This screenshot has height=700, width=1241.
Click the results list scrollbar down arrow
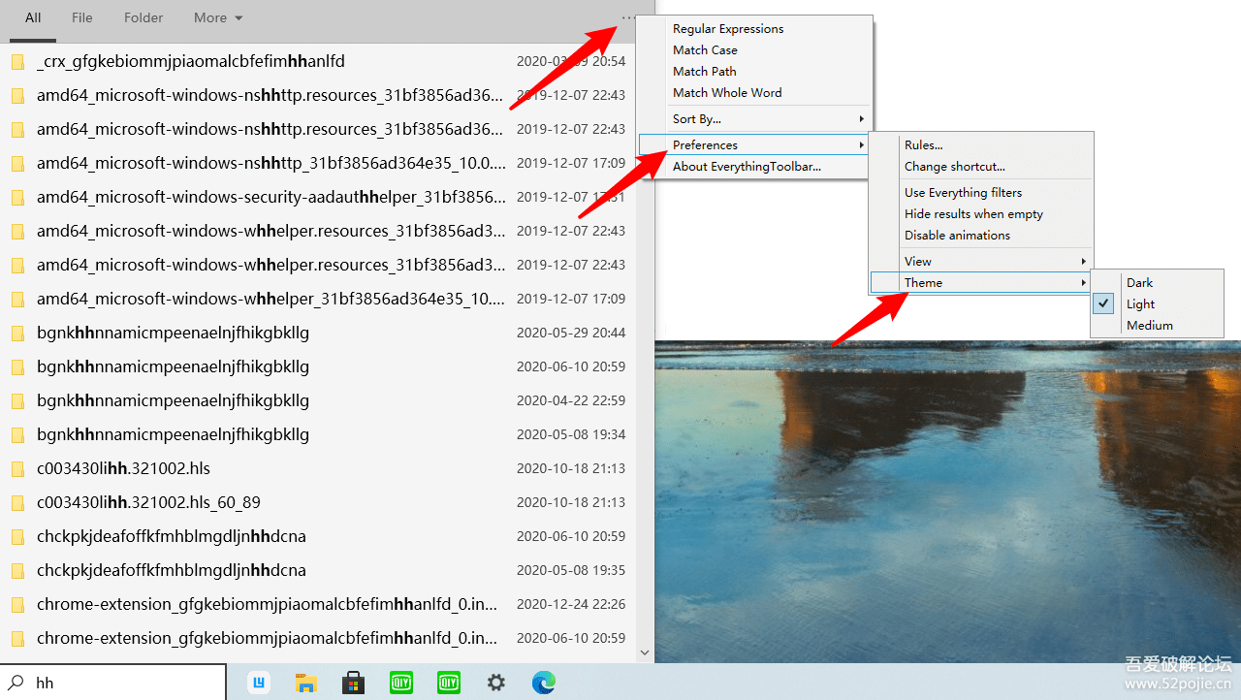(645, 654)
